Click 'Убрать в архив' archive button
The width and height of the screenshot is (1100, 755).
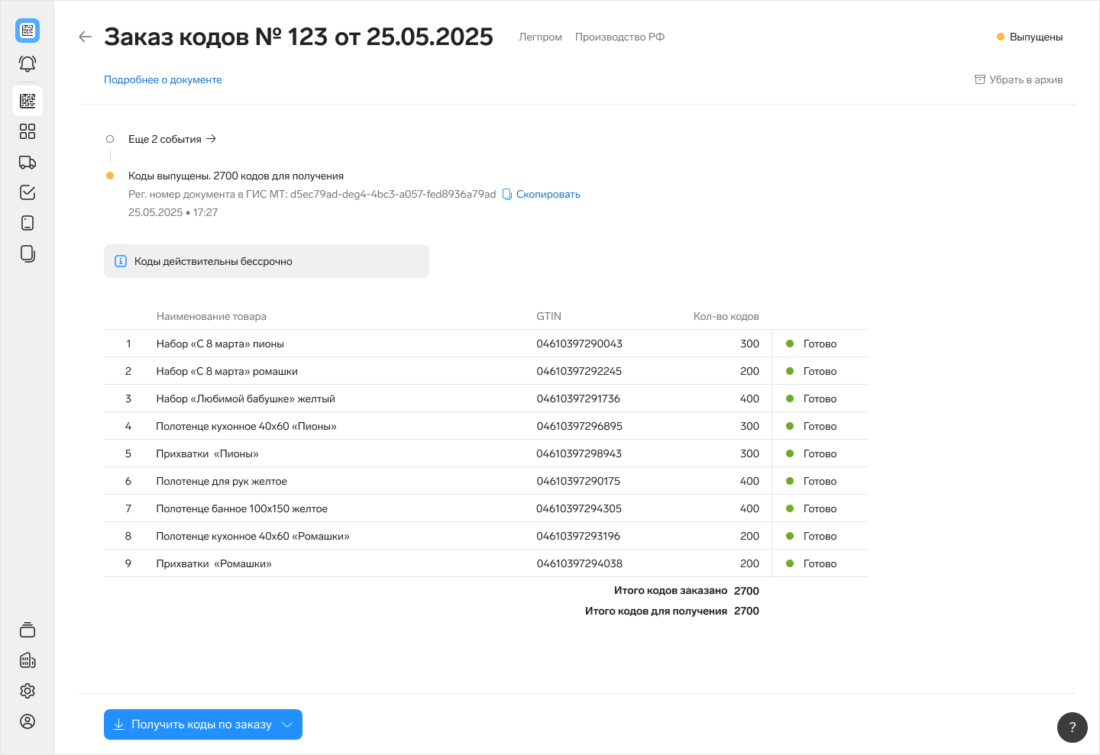point(1018,79)
